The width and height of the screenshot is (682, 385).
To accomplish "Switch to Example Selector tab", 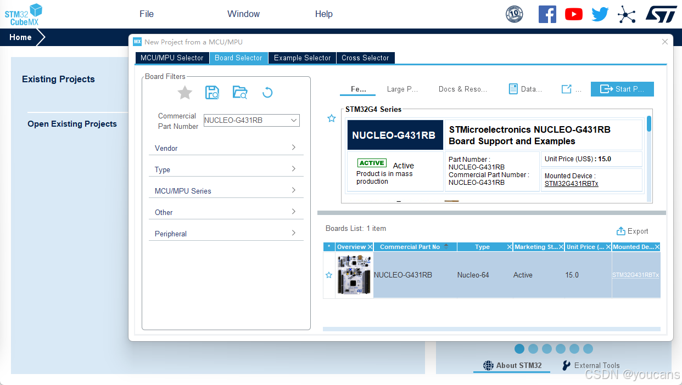I will 302,58.
